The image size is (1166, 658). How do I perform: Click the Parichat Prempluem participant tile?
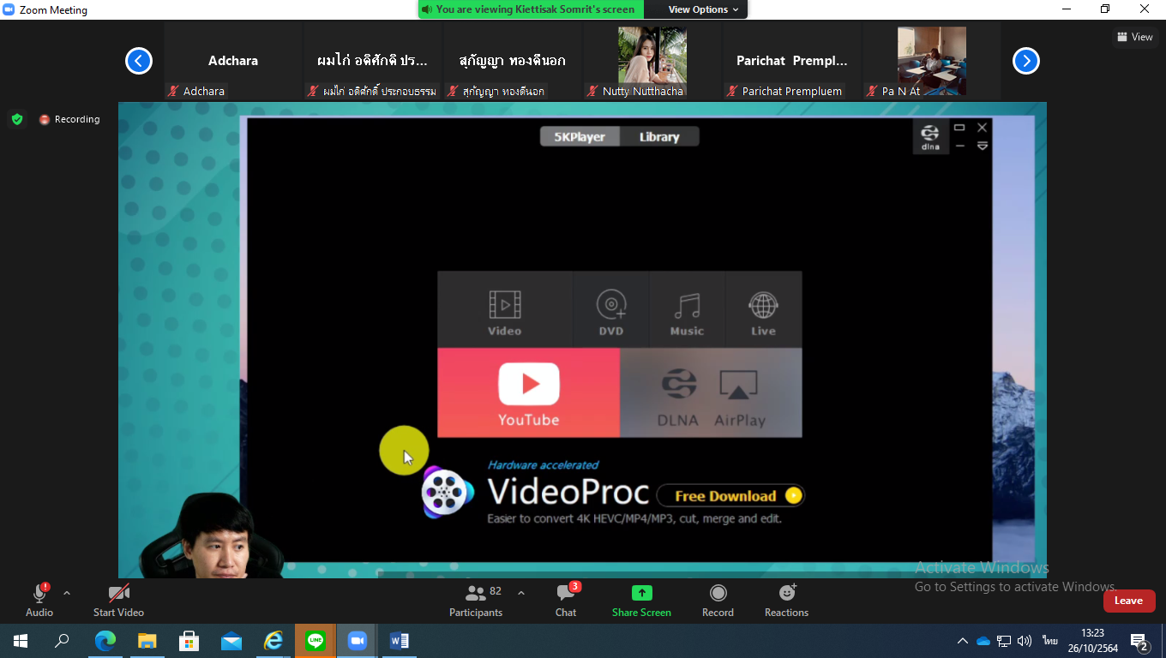click(792, 62)
